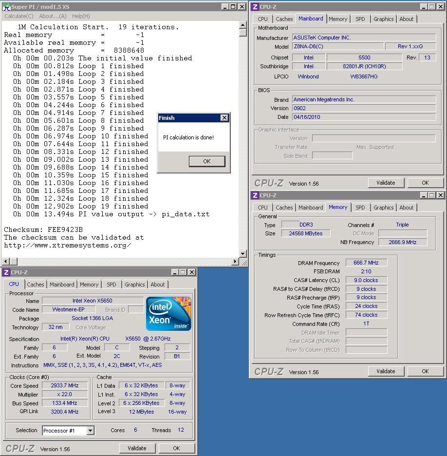The image size is (447, 456).
Task: Open the About...(A) menu in Super PI
Action: point(53,16)
